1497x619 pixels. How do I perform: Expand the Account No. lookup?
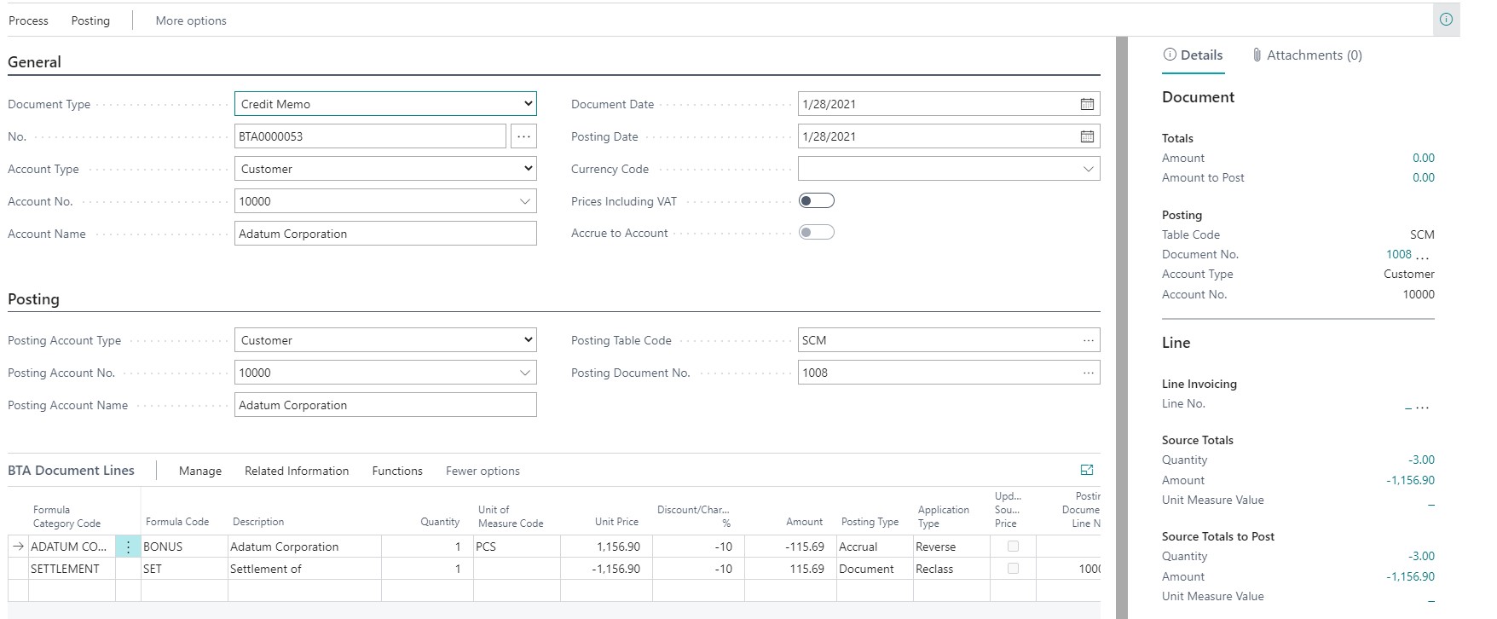[x=524, y=201]
